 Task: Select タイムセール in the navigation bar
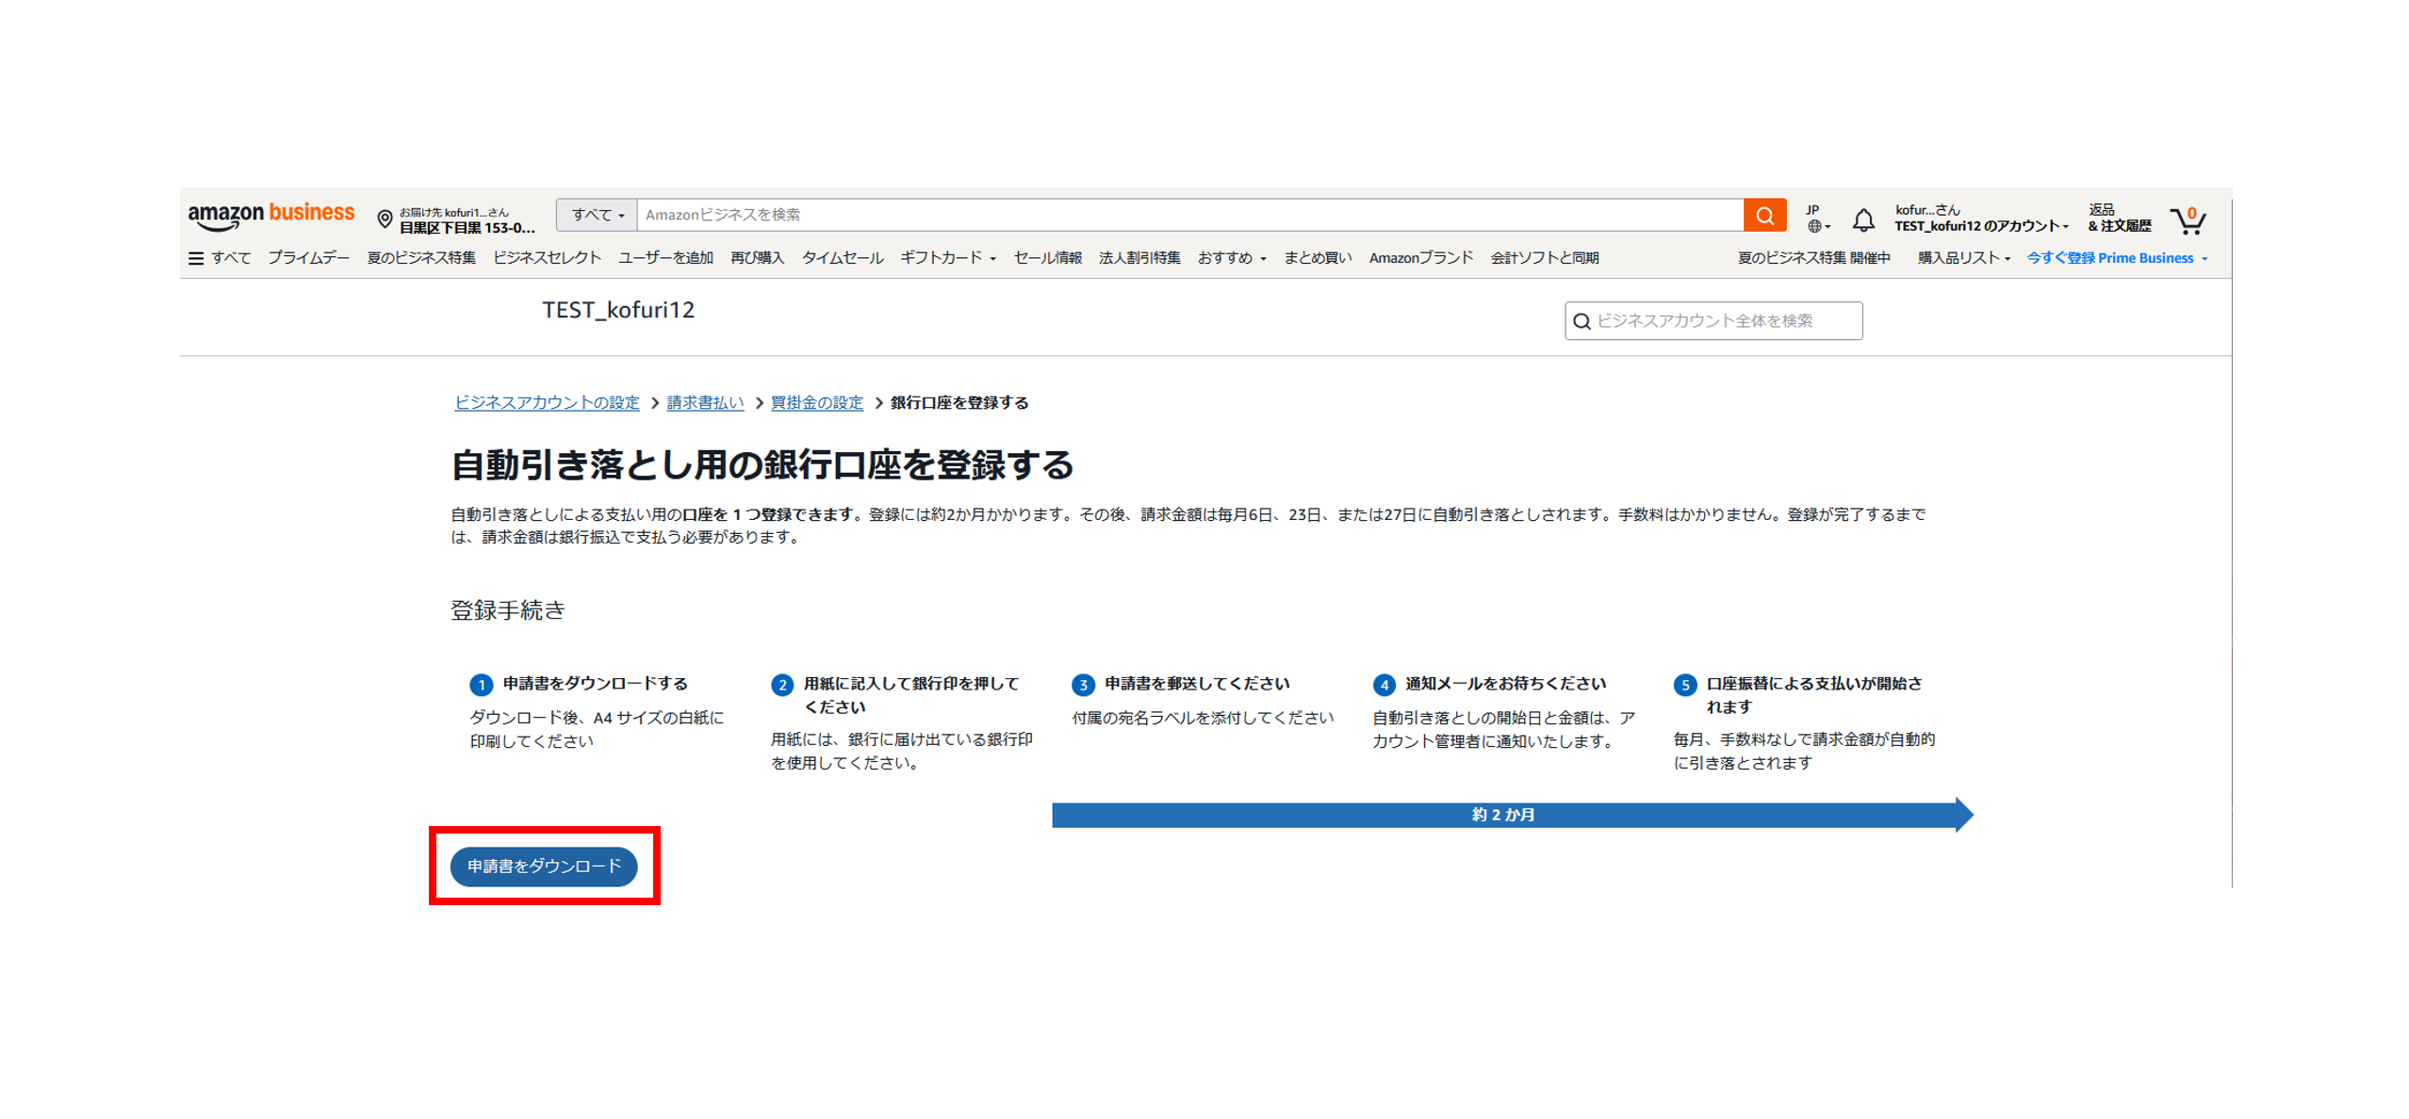click(842, 258)
